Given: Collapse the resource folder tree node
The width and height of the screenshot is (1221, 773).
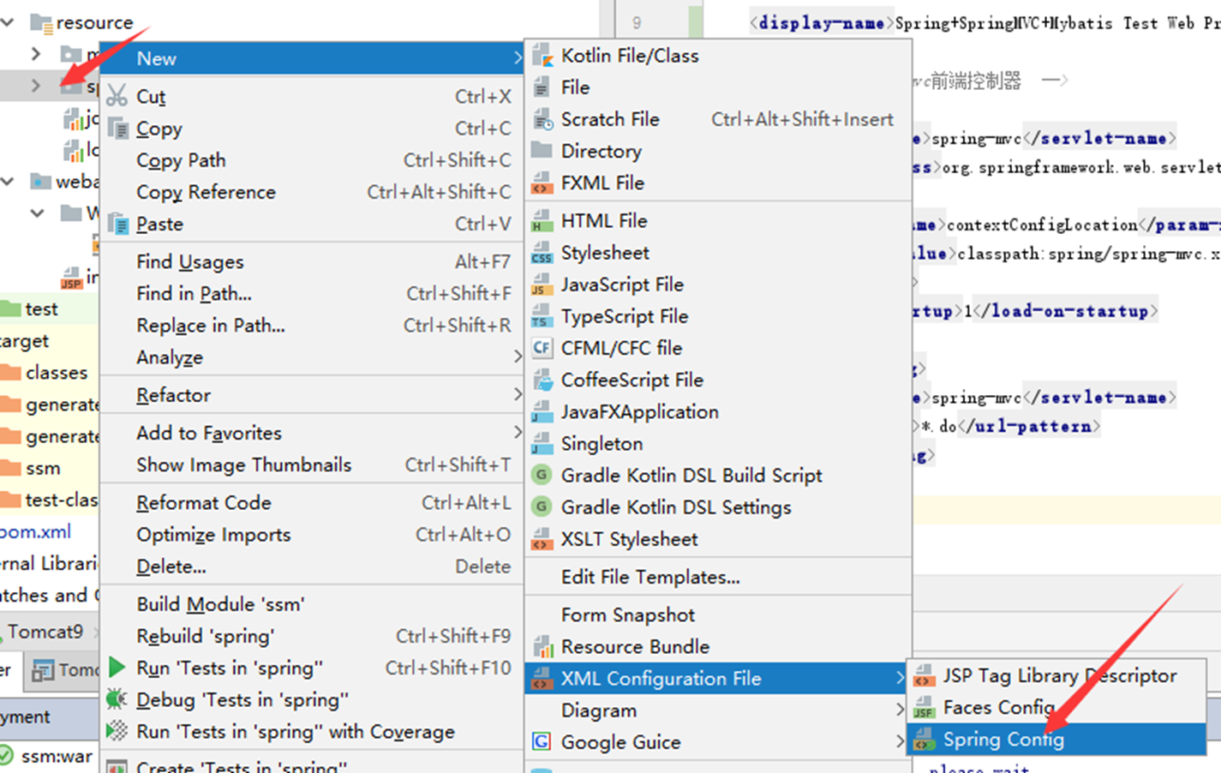Looking at the screenshot, I should pyautogui.click(x=8, y=22).
